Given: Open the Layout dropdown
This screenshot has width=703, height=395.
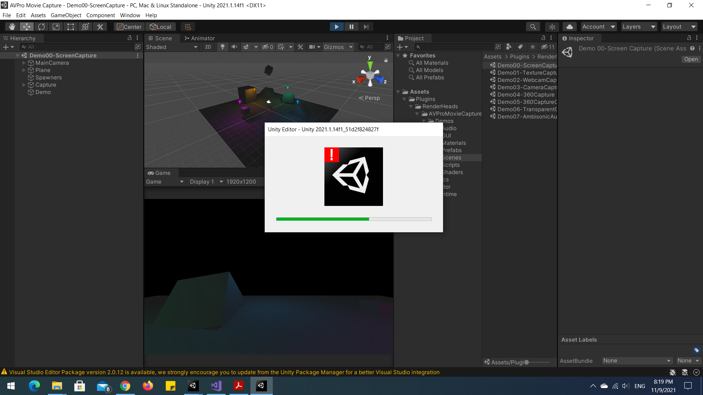Looking at the screenshot, I should [679, 26].
